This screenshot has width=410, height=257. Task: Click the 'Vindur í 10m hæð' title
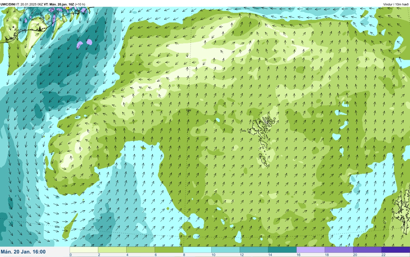pyautogui.click(x=396, y=4)
